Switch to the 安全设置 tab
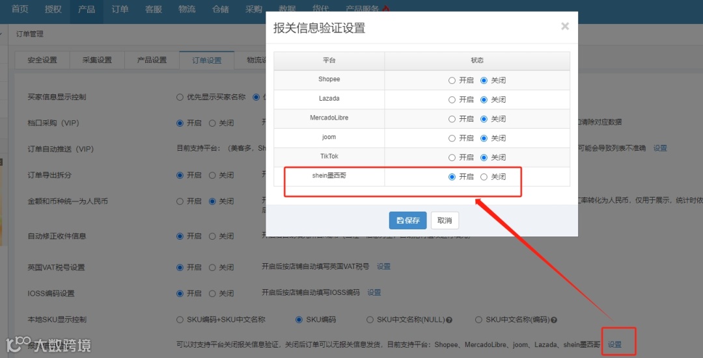This screenshot has width=703, height=358. coord(42,60)
